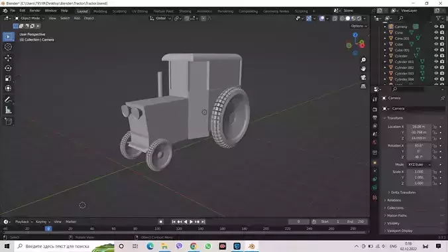Open the Object Mode dropdown
Screen dimensions: 448x252
29,19
